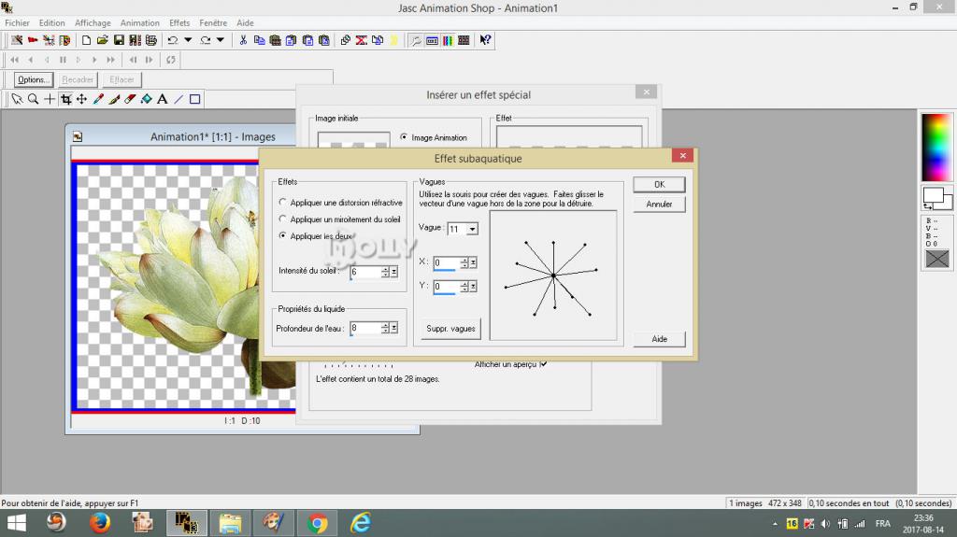Select the Flood Fill bucket tool
Viewport: 957px width, 537px height.
[x=146, y=99]
